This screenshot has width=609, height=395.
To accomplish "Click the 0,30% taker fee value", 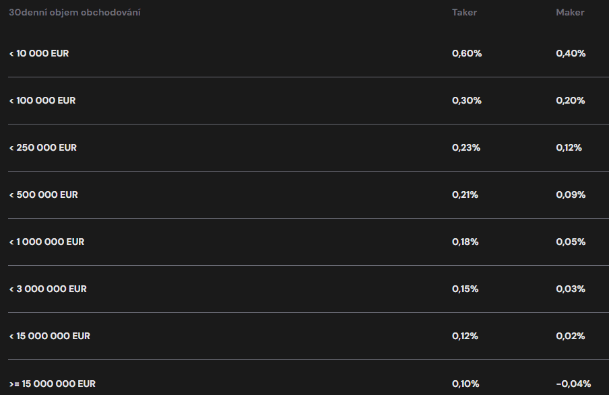I will tap(467, 100).
